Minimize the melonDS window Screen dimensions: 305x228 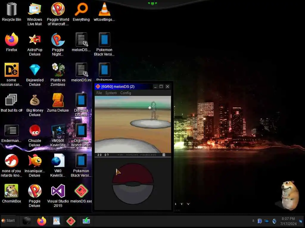point(155,86)
